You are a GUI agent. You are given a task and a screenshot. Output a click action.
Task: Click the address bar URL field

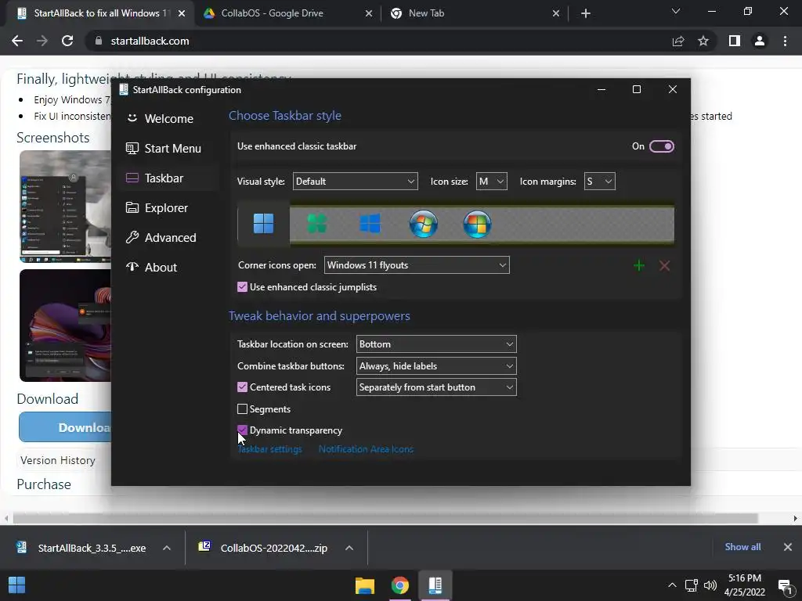pos(378,41)
